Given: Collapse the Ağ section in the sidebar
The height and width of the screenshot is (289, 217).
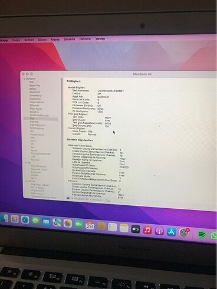Looking at the screenshot, I should point(26,163).
